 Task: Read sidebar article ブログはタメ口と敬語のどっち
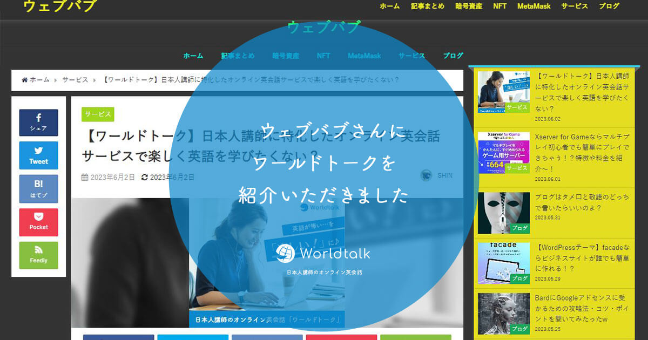click(583, 202)
